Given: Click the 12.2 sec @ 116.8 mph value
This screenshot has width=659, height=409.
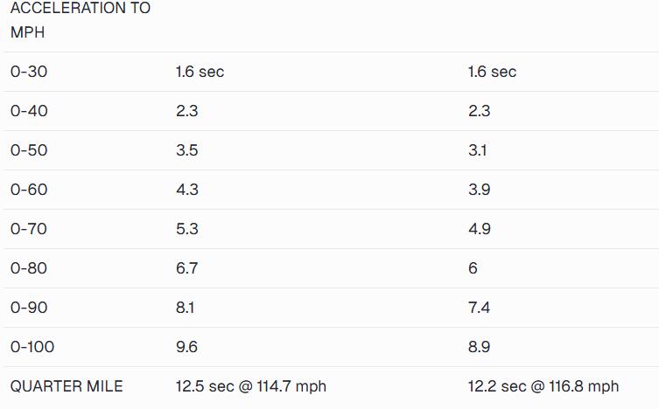Looking at the screenshot, I should tap(543, 386).
